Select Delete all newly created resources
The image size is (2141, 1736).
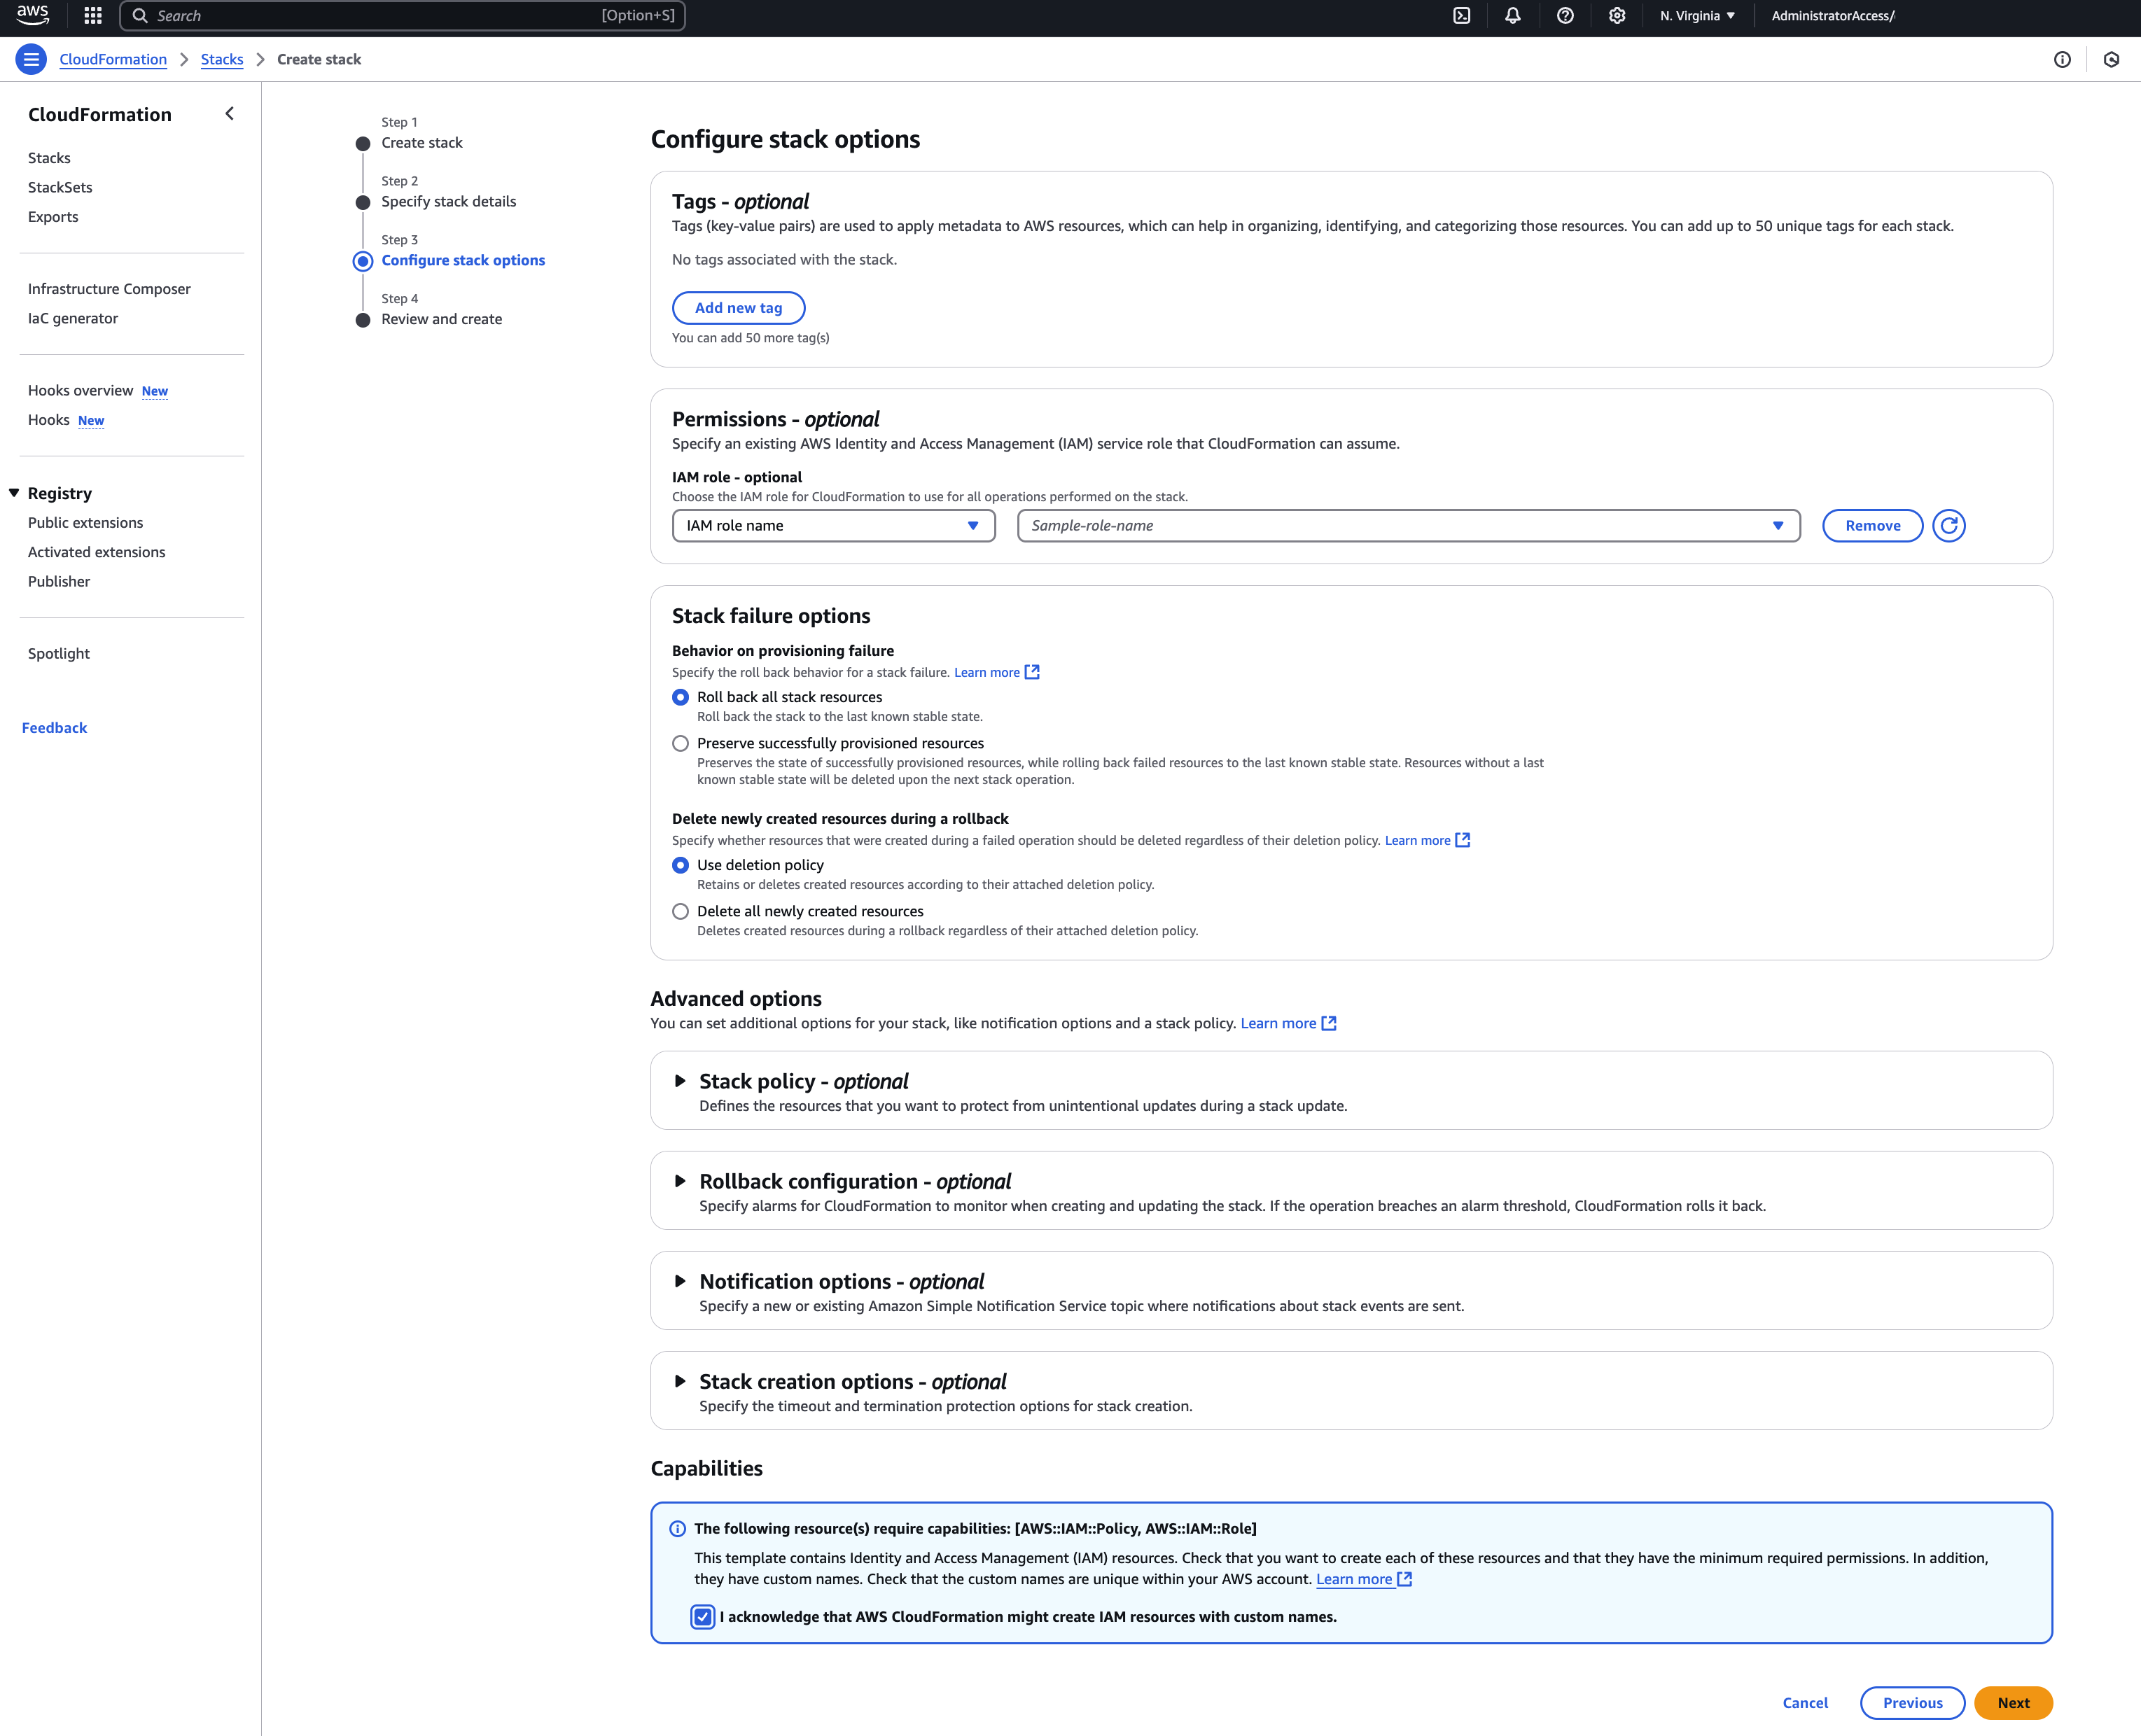[680, 911]
